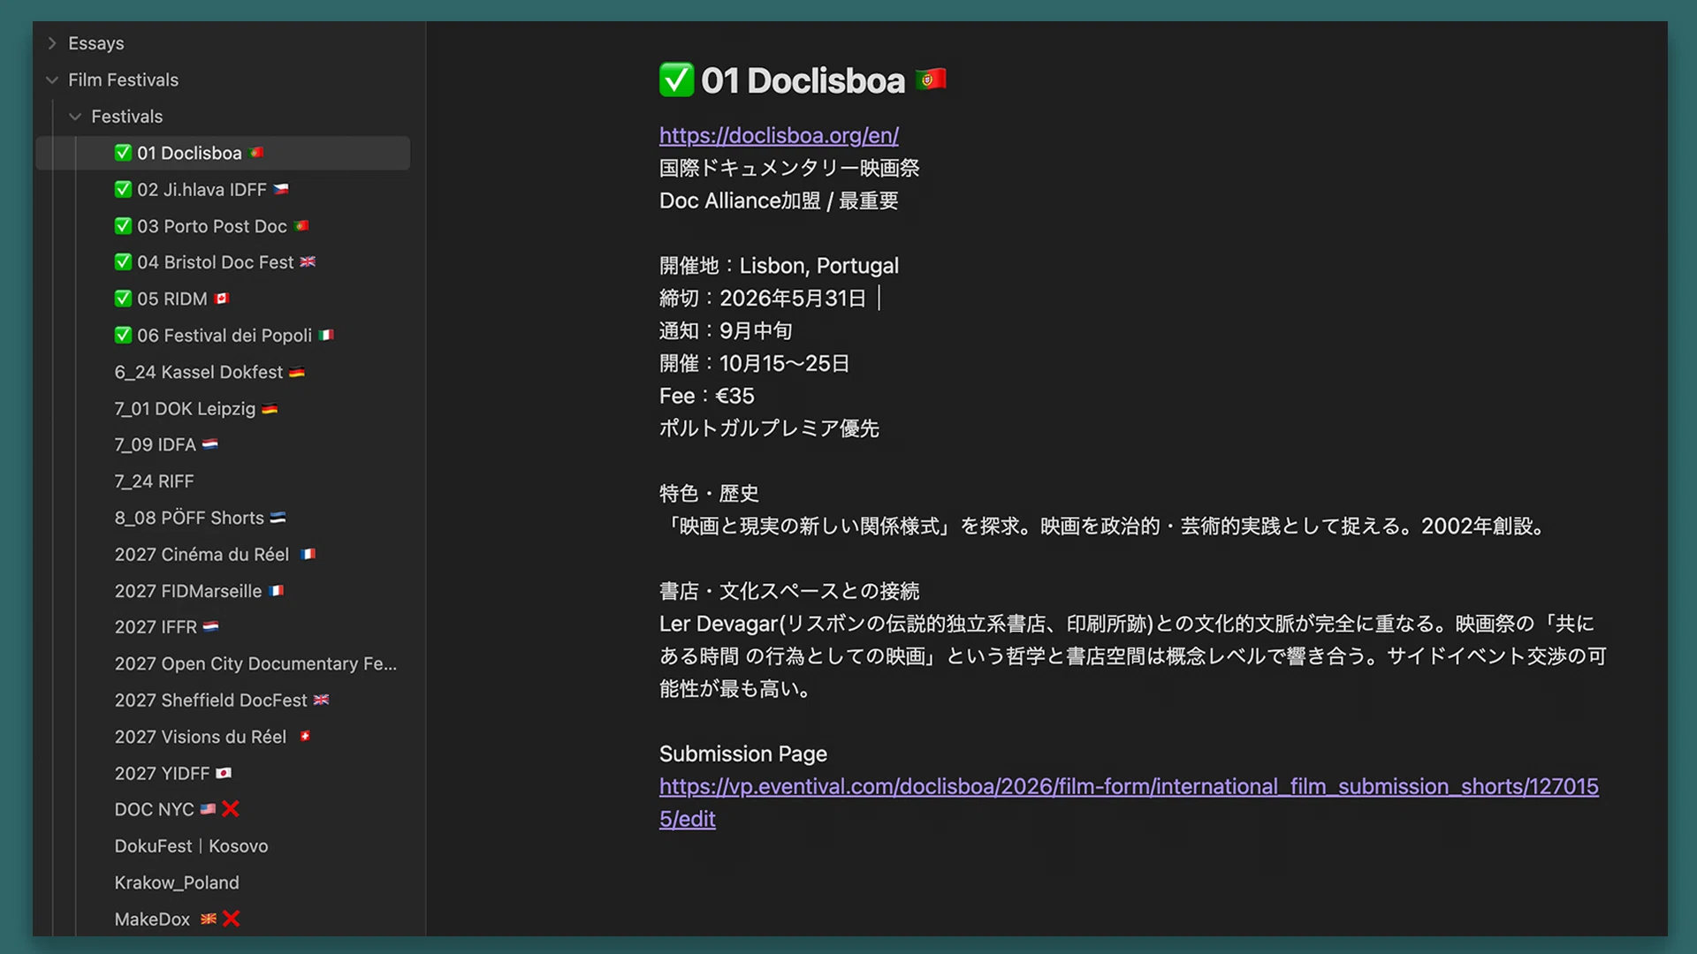1697x954 pixels.
Task: Open the eventival submission page link
Action: (x=1129, y=802)
